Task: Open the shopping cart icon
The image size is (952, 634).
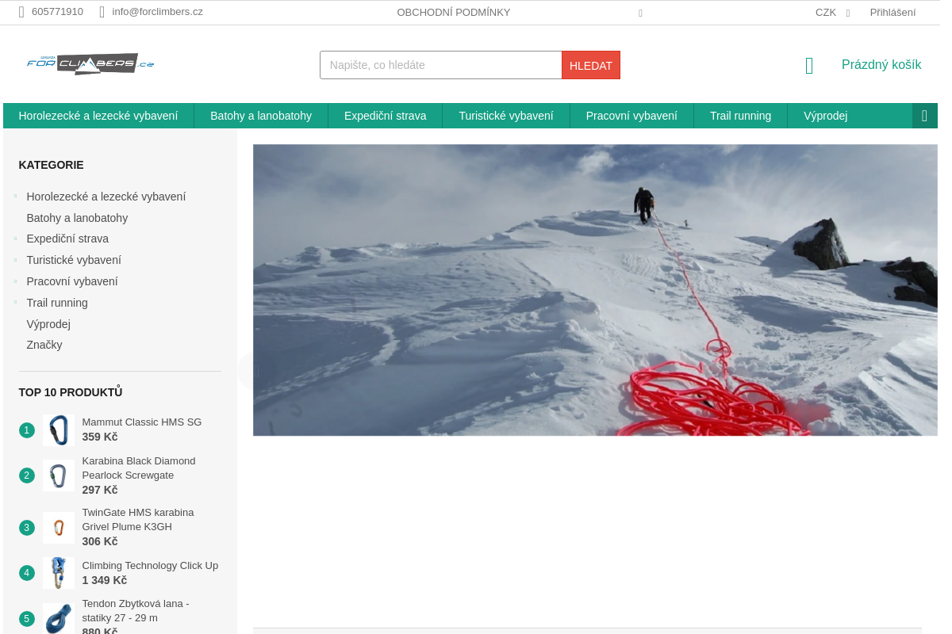Action: (x=808, y=66)
